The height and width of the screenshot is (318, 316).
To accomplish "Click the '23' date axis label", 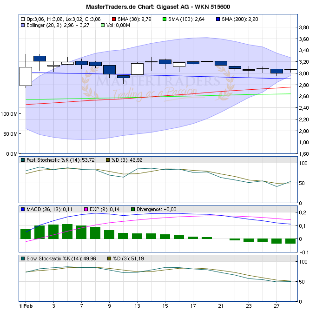I will click(249, 306).
